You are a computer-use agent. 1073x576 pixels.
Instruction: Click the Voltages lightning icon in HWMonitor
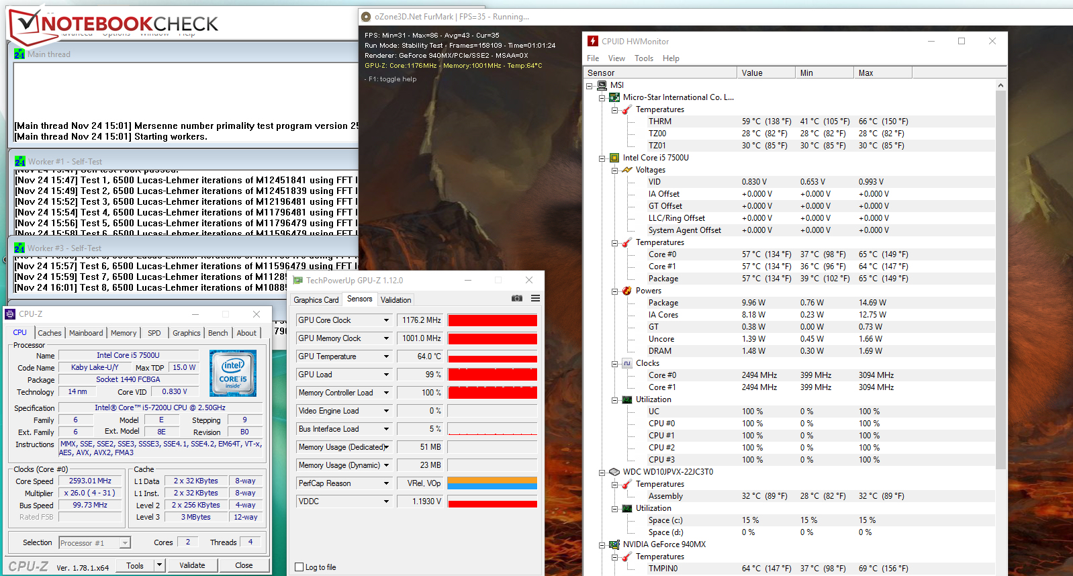[627, 170]
